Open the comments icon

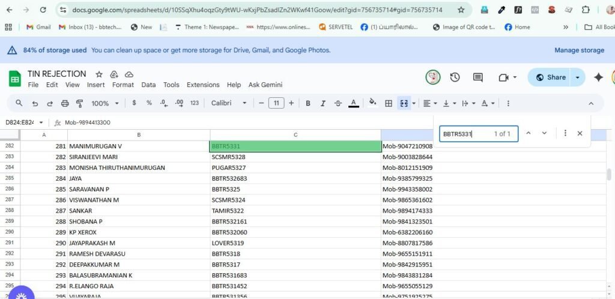(477, 77)
